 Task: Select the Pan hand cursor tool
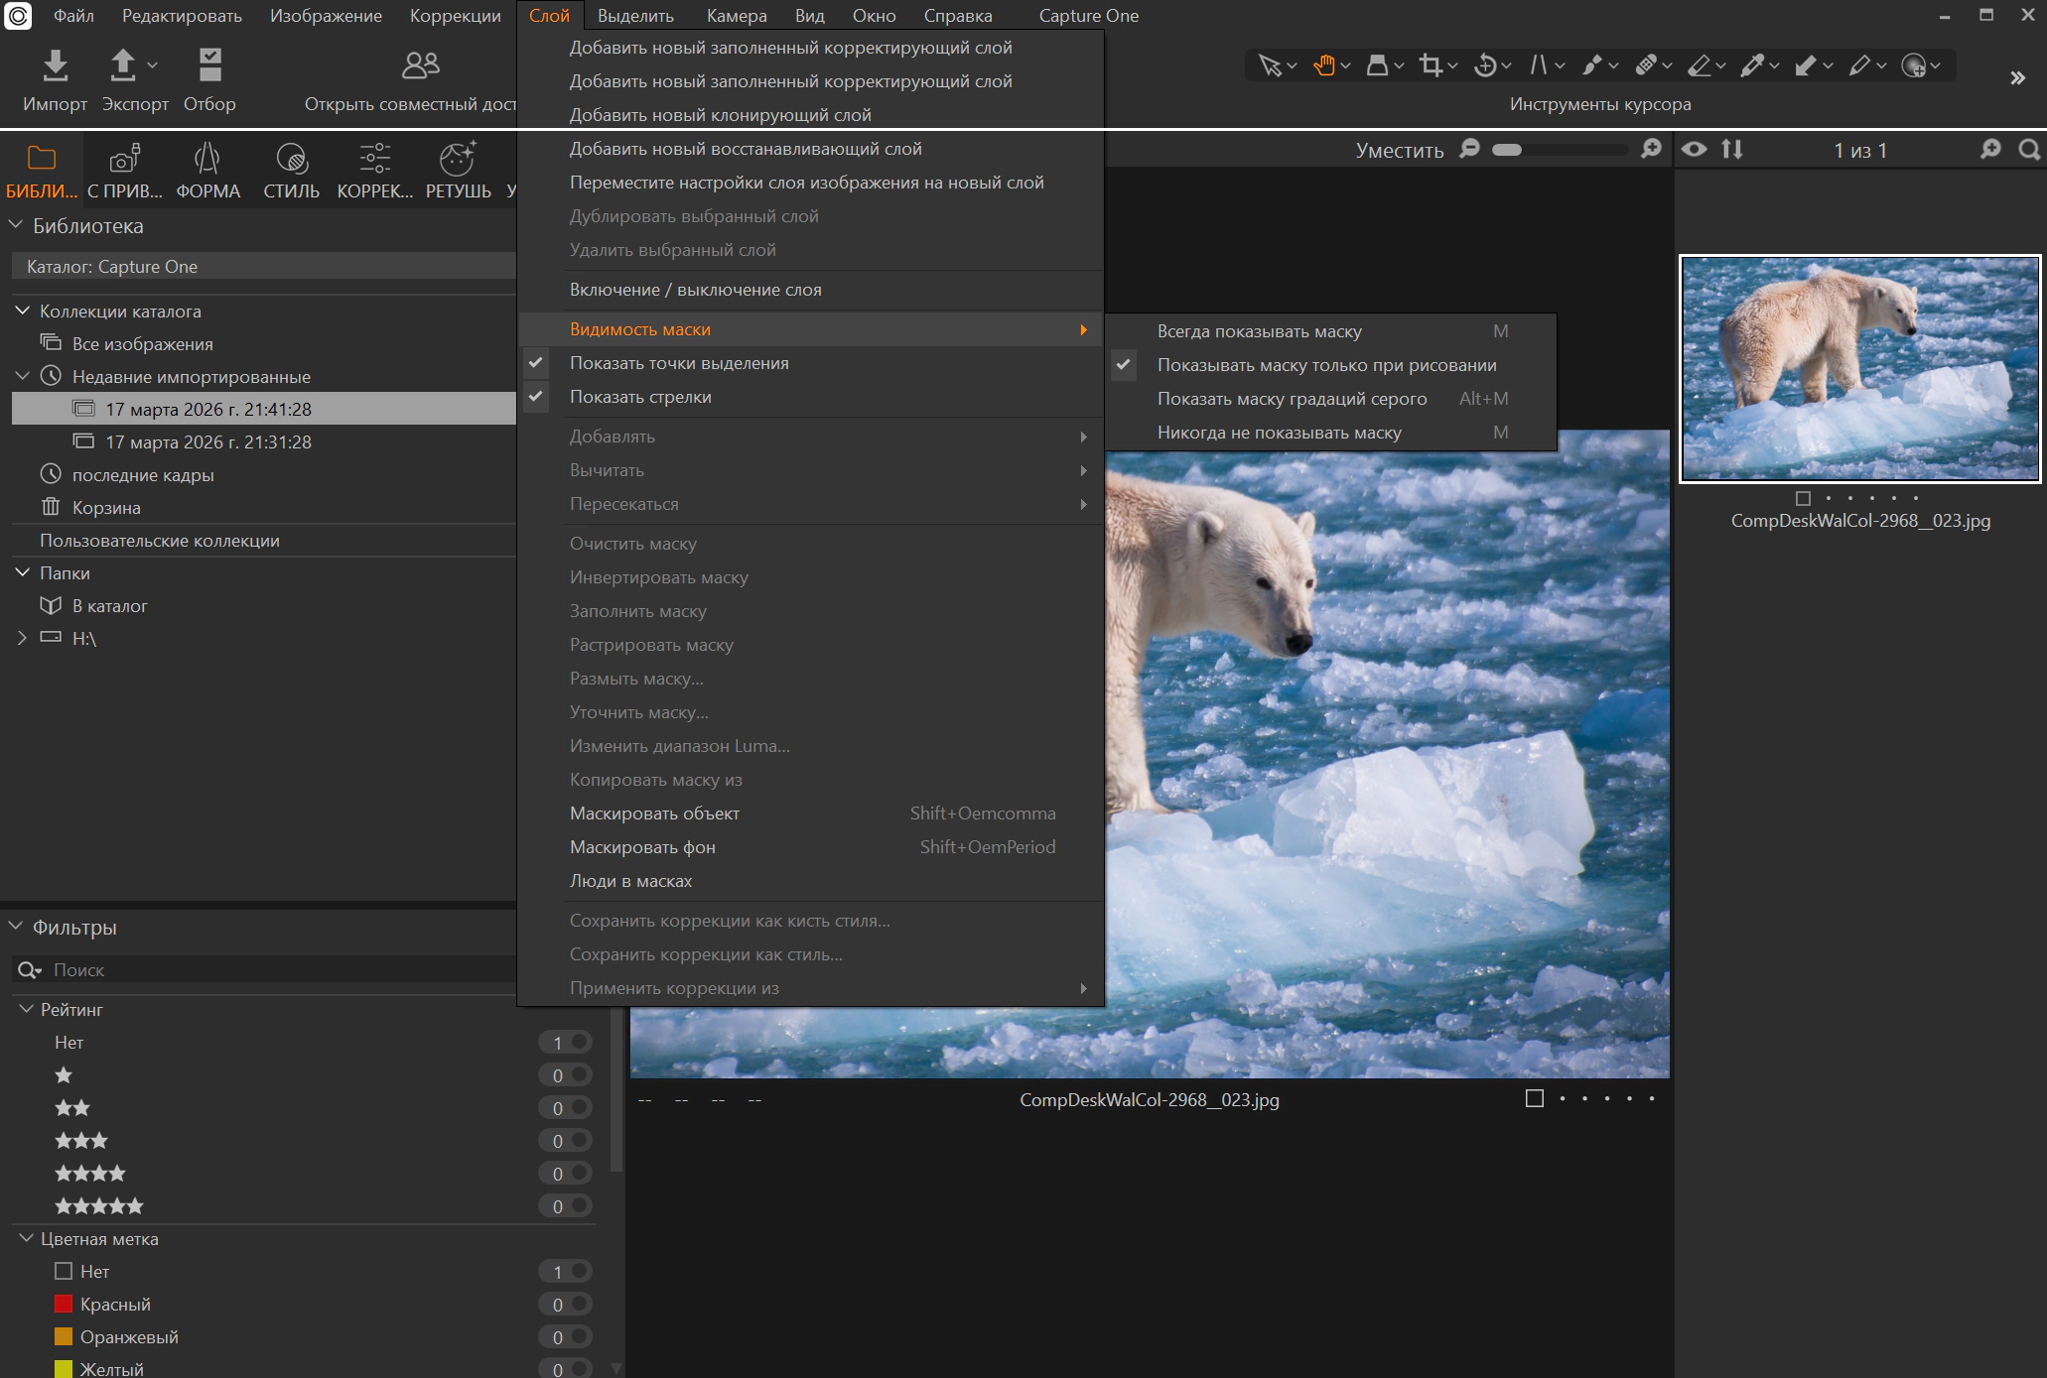(x=1323, y=65)
